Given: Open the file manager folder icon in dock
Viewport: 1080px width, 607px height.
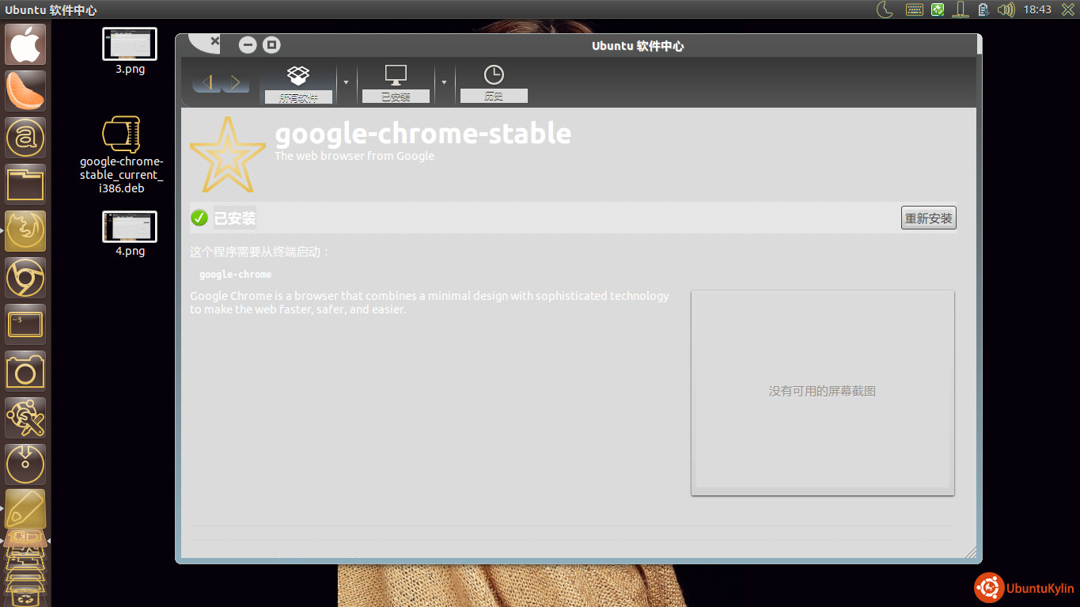Looking at the screenshot, I should 25,184.
